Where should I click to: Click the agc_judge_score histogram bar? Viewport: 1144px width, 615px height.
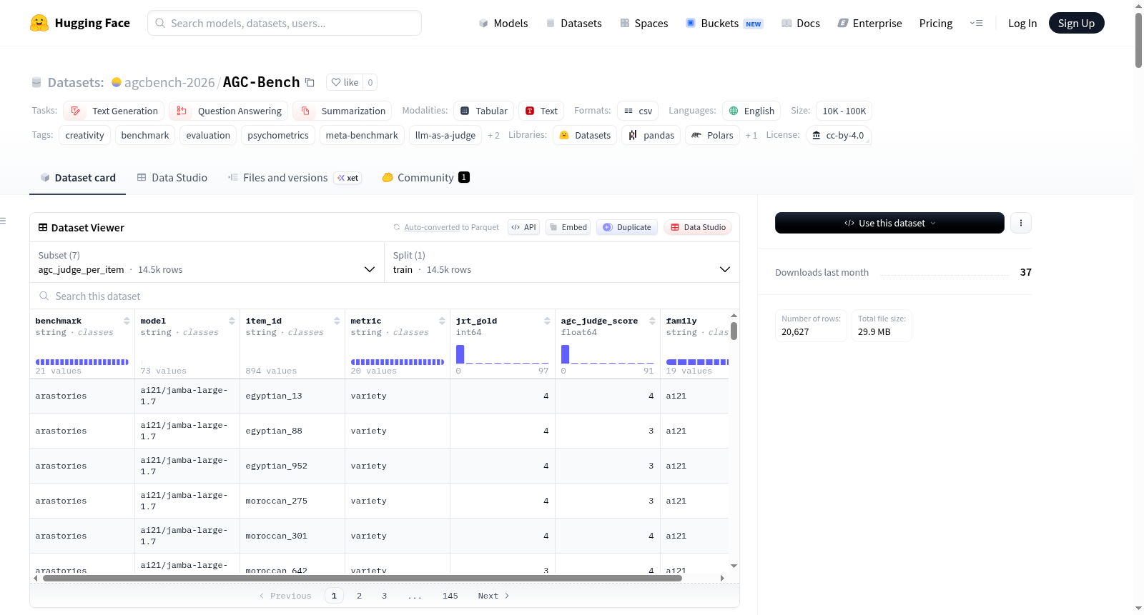(566, 354)
